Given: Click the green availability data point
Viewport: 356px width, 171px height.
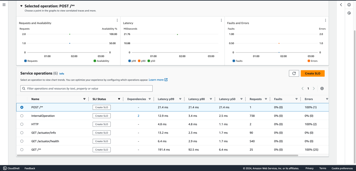Looking at the screenshot, I should pyautogui.click(x=70, y=34).
